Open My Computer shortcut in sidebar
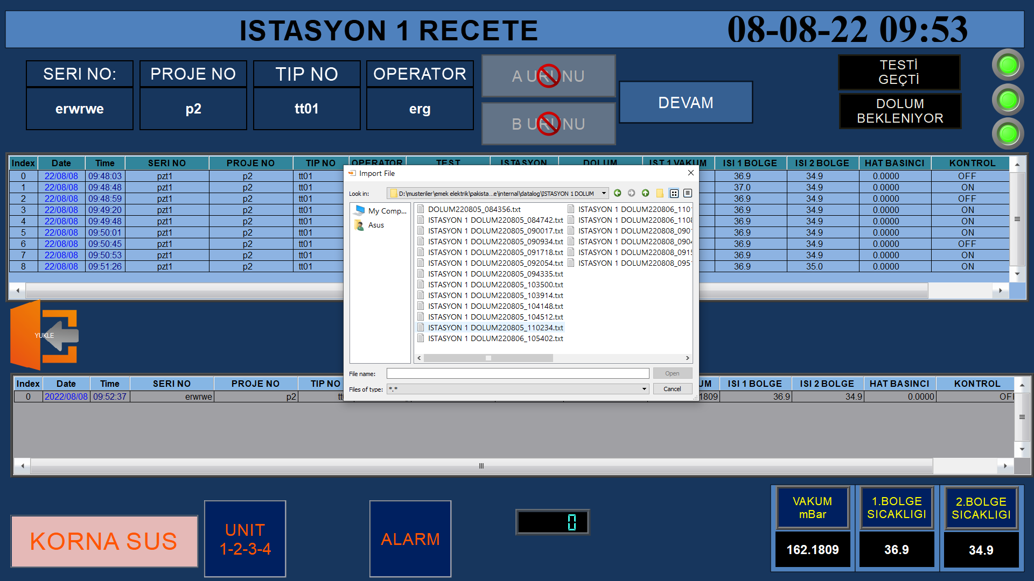This screenshot has height=581, width=1034. 380,211
